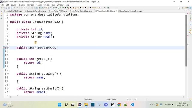Viewport: 192px width, 108px height.
Task: Open the Coverage dropdown arrow
Action: (66, 8)
